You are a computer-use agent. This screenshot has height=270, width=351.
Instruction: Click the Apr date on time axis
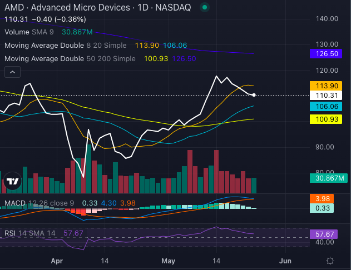[57, 261]
